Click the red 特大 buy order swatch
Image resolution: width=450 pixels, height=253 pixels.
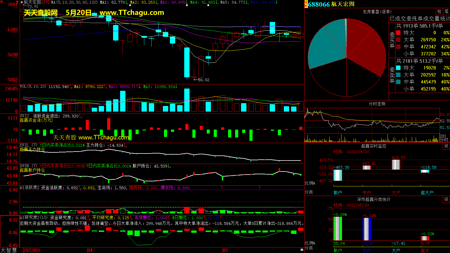398,33
